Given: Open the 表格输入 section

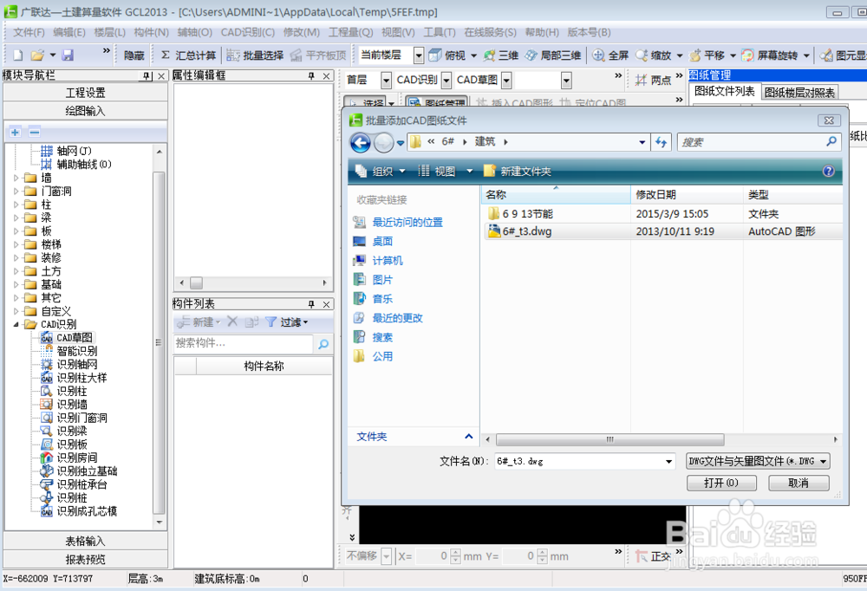Looking at the screenshot, I should click(85, 542).
